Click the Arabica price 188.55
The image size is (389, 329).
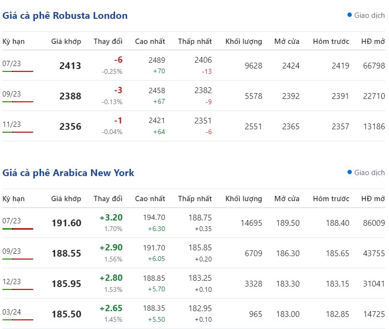(x=67, y=253)
